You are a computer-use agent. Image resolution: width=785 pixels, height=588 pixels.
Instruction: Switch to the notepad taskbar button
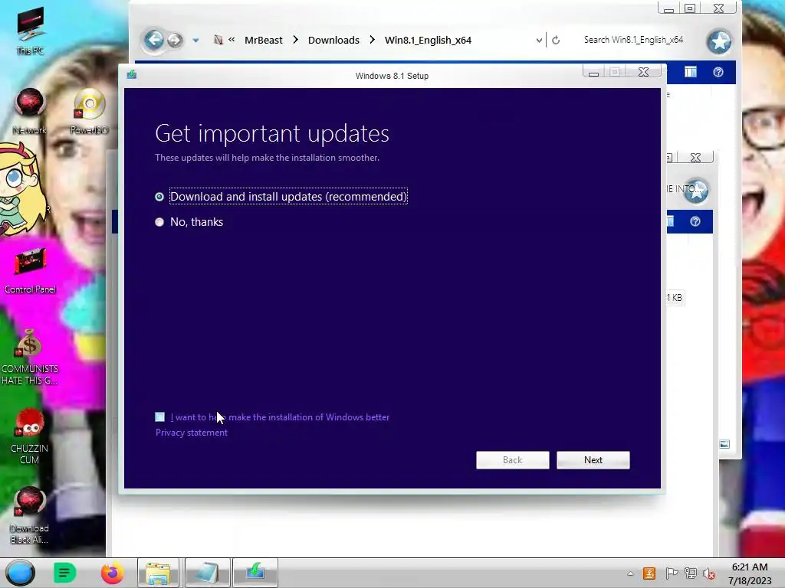pos(207,573)
